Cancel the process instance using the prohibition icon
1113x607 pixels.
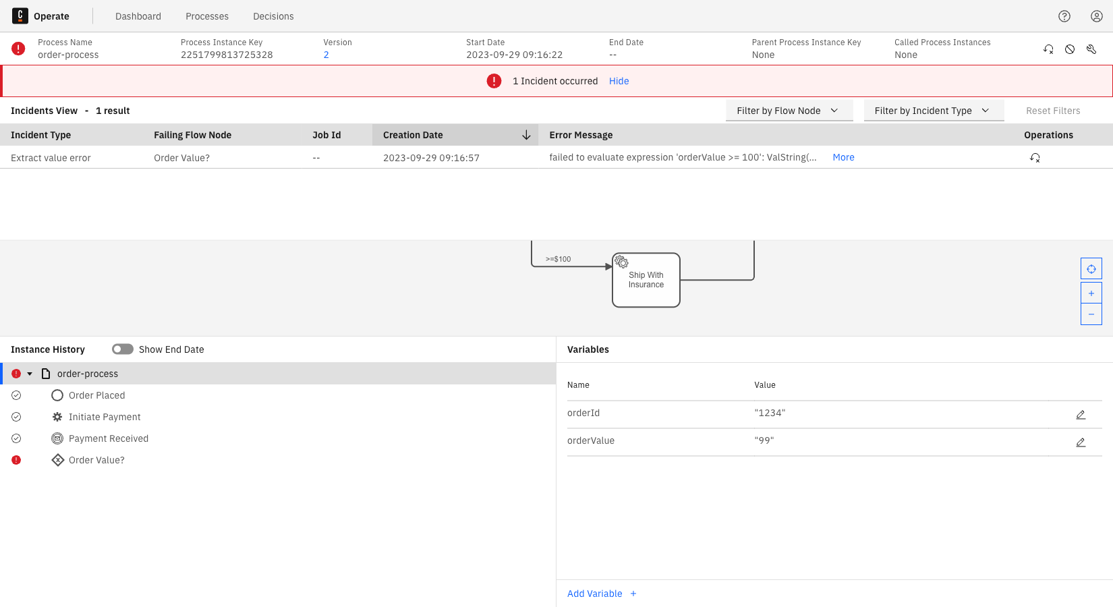coord(1069,49)
